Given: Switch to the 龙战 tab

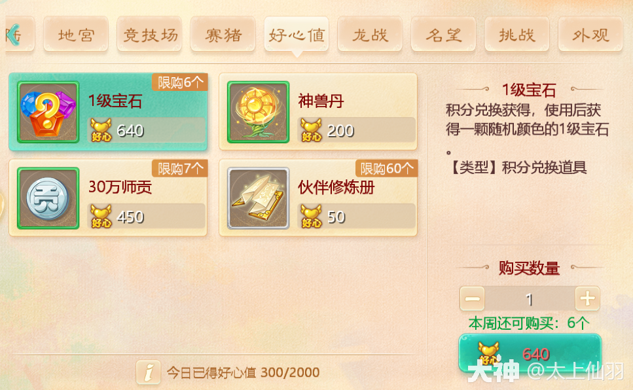Looking at the screenshot, I should pyautogui.click(x=370, y=35).
